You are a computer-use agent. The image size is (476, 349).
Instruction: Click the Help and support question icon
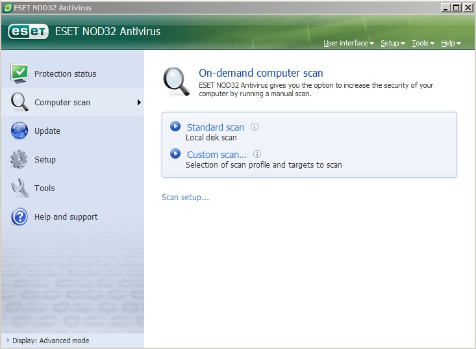19,216
